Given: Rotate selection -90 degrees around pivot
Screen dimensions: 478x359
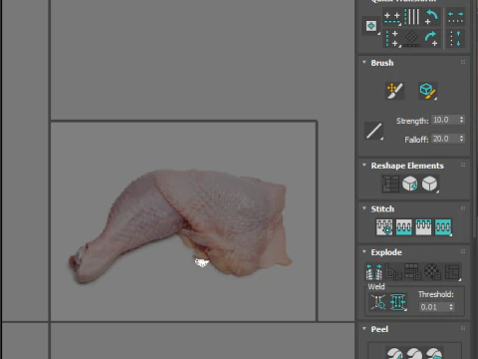Looking at the screenshot, I should pyautogui.click(x=431, y=17).
